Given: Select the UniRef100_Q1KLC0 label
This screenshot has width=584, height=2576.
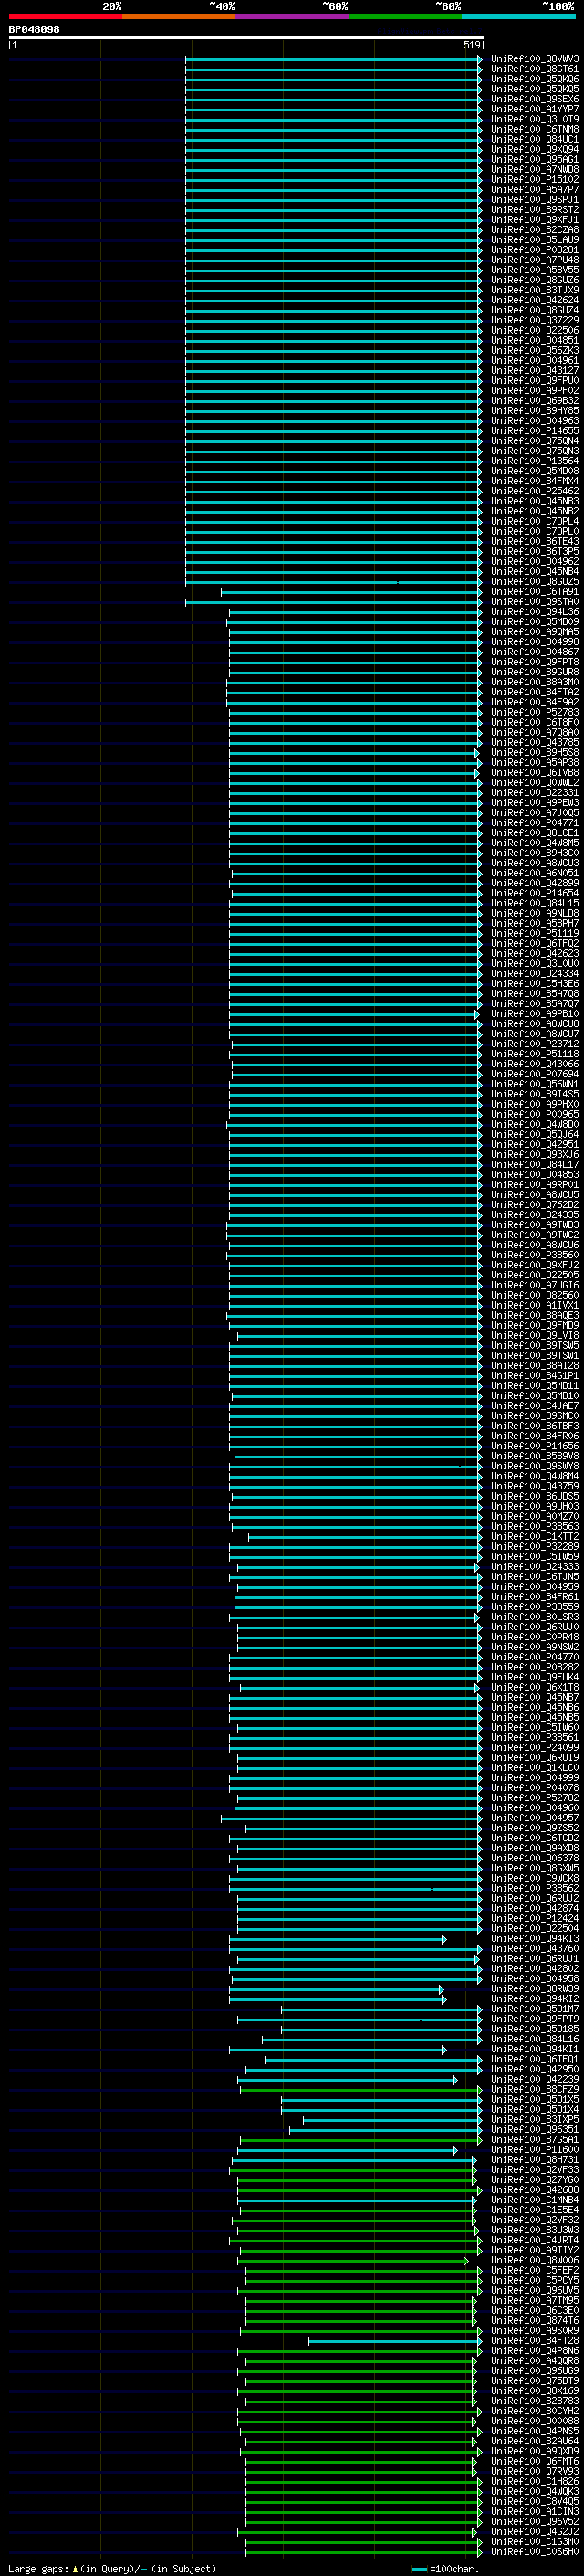Looking at the screenshot, I should [534, 1768].
